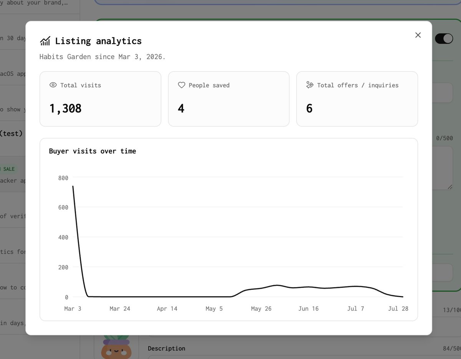Click the 800 y-axis label

point(63,178)
